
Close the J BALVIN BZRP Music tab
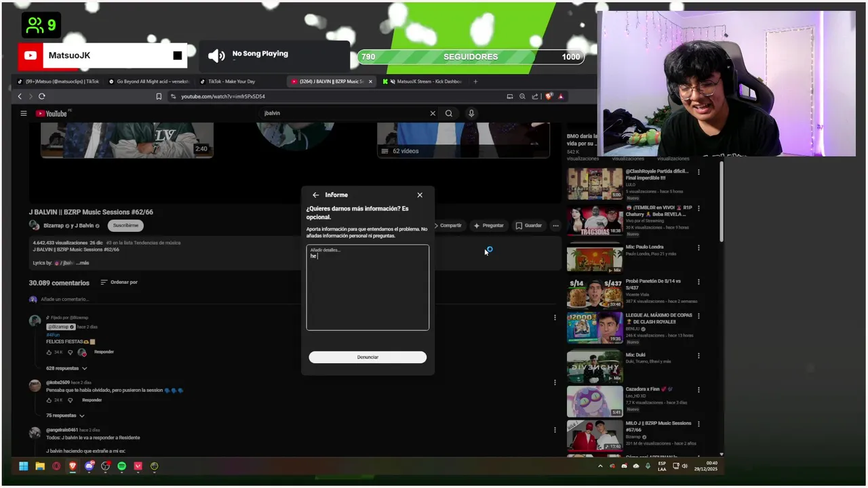click(370, 81)
